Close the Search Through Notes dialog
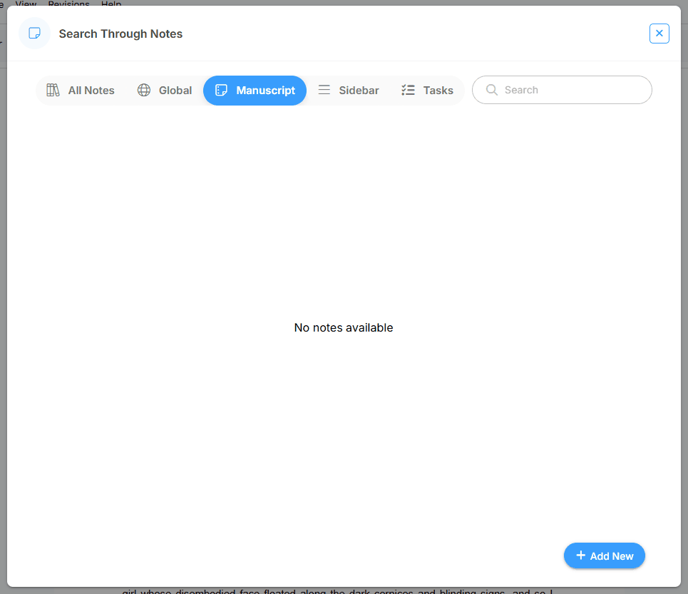 tap(659, 34)
